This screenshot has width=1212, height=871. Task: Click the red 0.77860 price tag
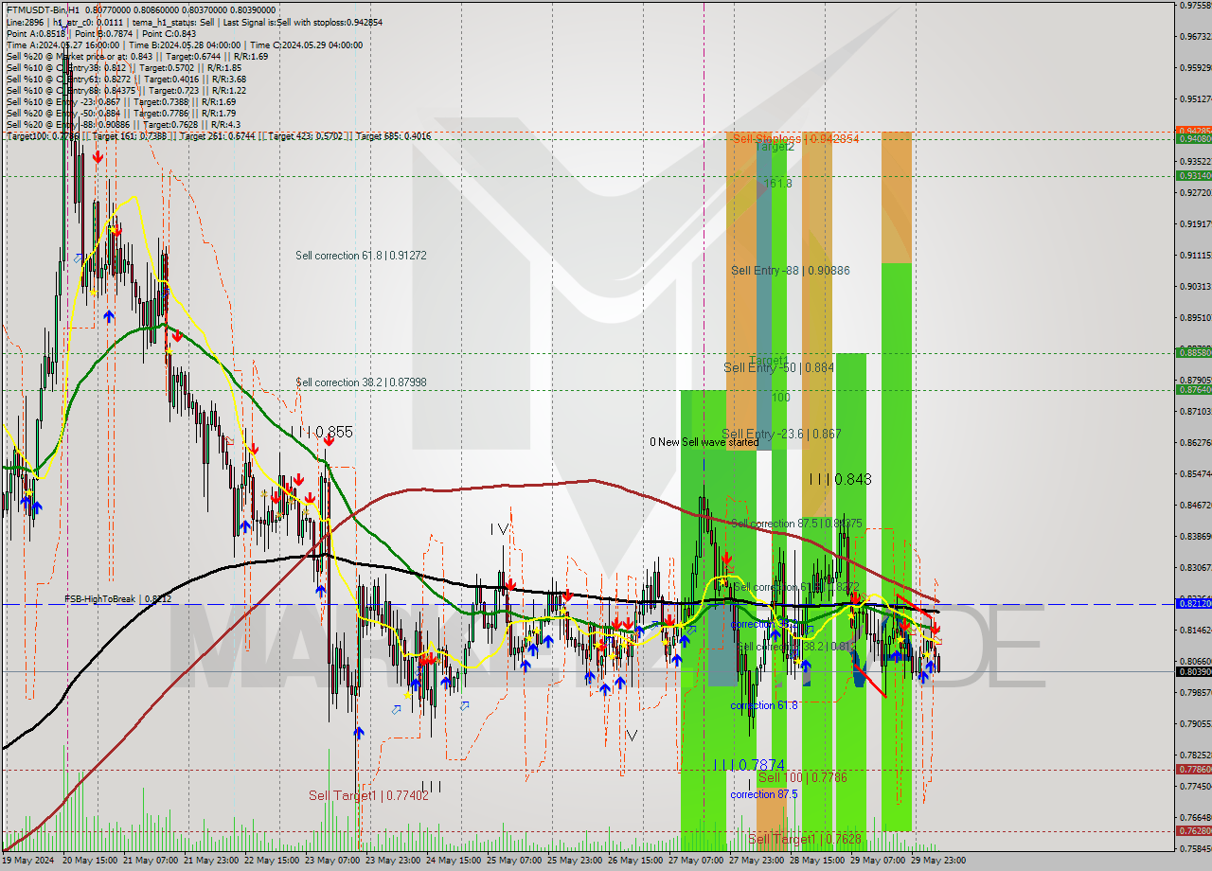1193,770
